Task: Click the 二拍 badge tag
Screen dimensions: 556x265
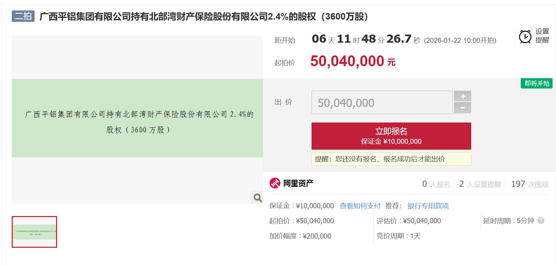Action: [x=23, y=16]
